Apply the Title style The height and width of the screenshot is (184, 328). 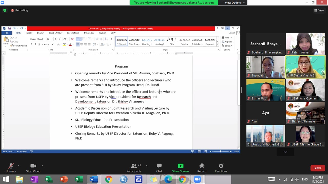[172, 42]
